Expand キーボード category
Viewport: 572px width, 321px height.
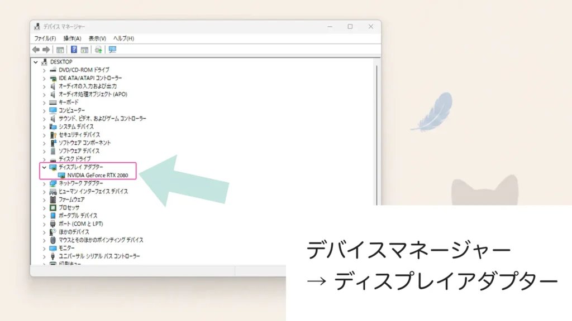[44, 103]
